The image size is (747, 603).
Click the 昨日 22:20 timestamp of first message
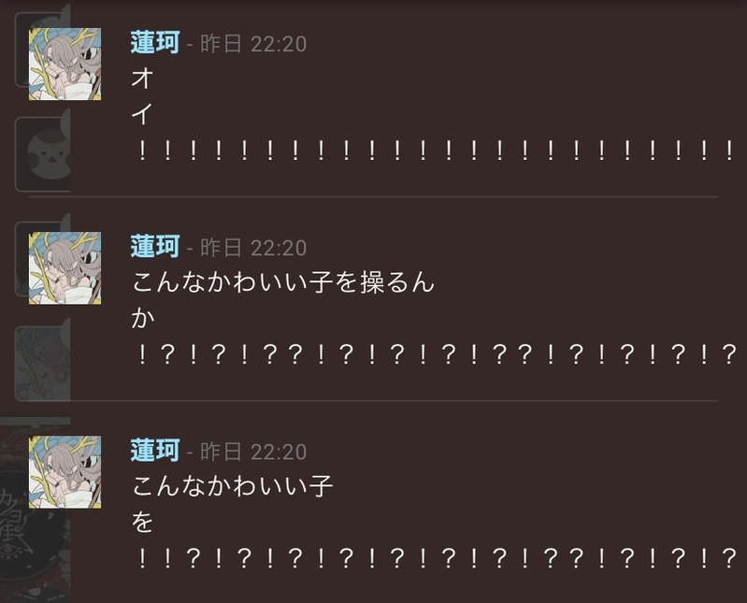(x=253, y=44)
